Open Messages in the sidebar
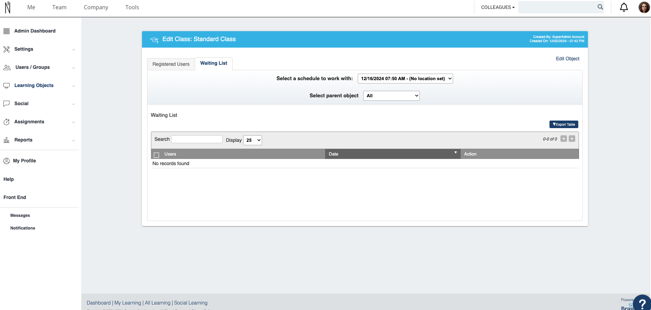The width and height of the screenshot is (651, 310). (20, 215)
